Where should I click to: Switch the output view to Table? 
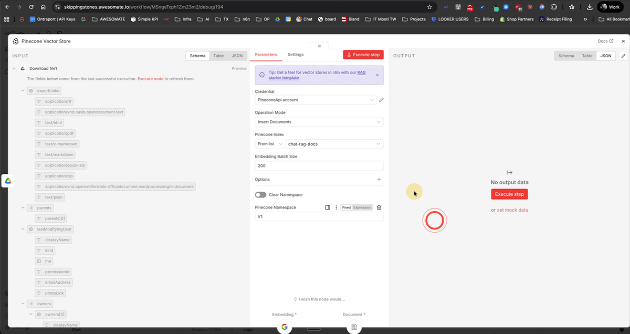click(x=587, y=56)
